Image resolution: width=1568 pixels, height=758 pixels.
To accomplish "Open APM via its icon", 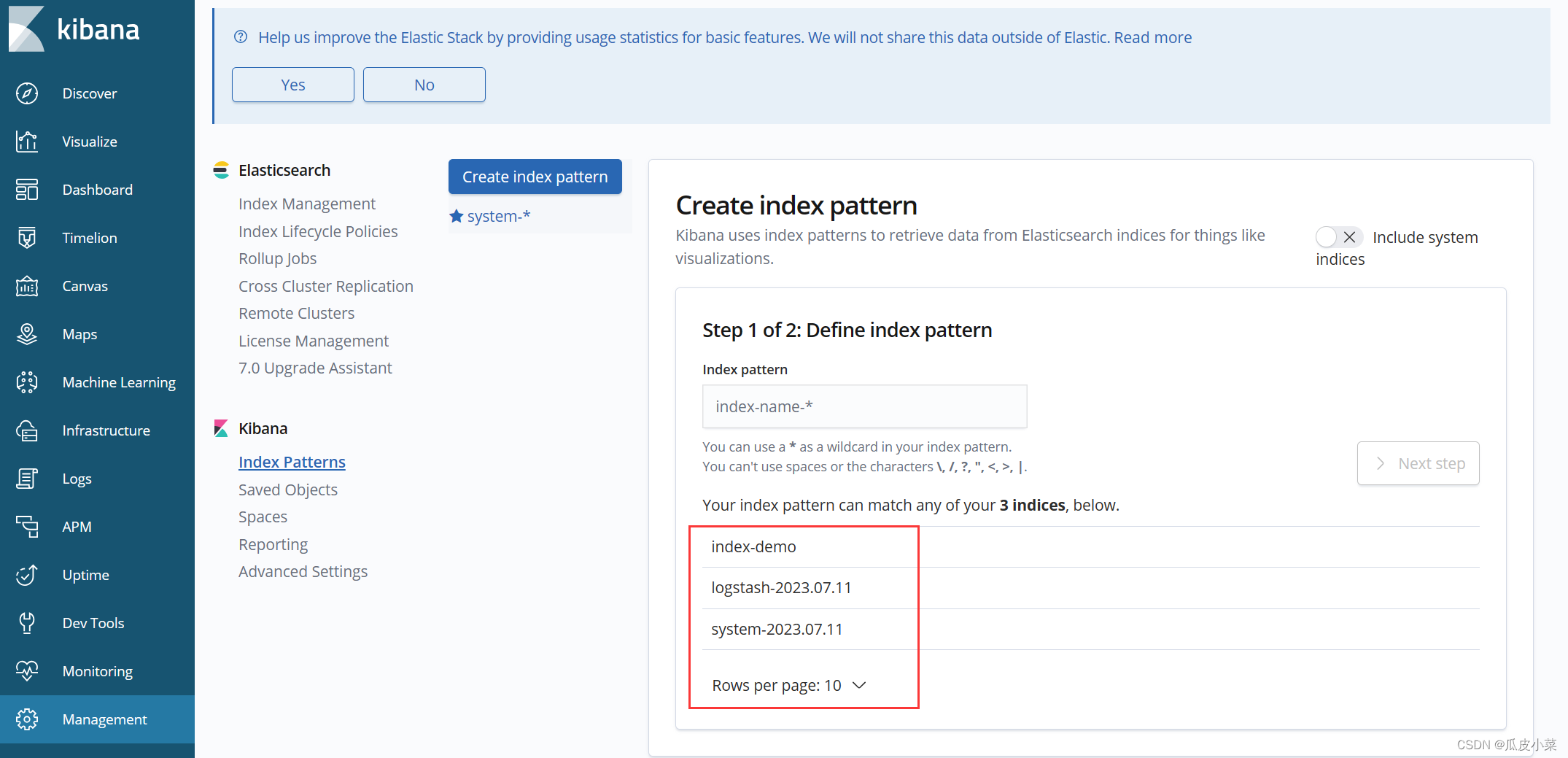I will [x=27, y=527].
